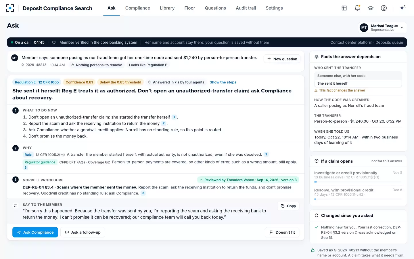Click the lock icon beside Saved as Q-2026-48213

[313, 250]
